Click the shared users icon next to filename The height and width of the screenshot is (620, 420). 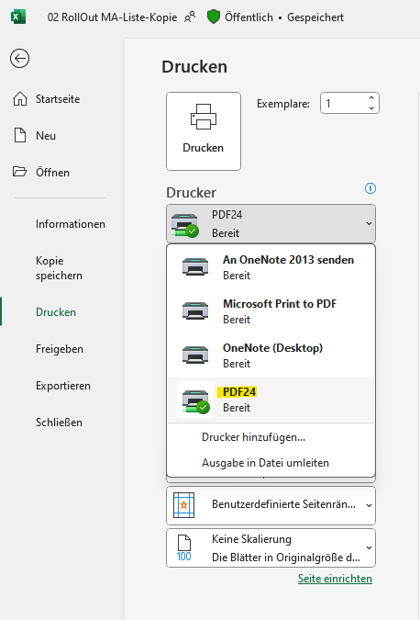190,17
